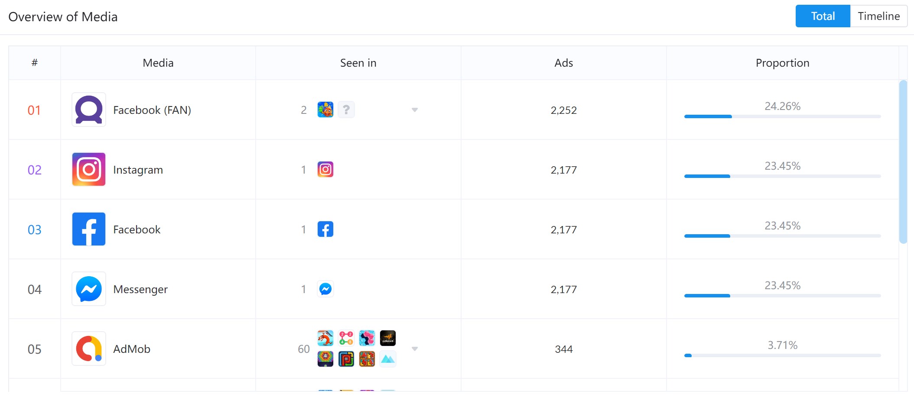
Task: Click the Seen in column header
Action: (358, 63)
